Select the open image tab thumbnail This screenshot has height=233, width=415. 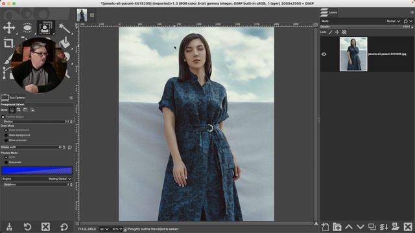coord(82,15)
